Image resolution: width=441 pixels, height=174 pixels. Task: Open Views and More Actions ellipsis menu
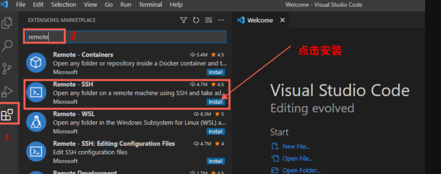[x=221, y=20]
